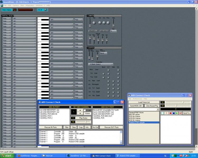Open the 0 Bank Select controller dropdown
This screenshot has height=158, width=198.
(101, 64)
